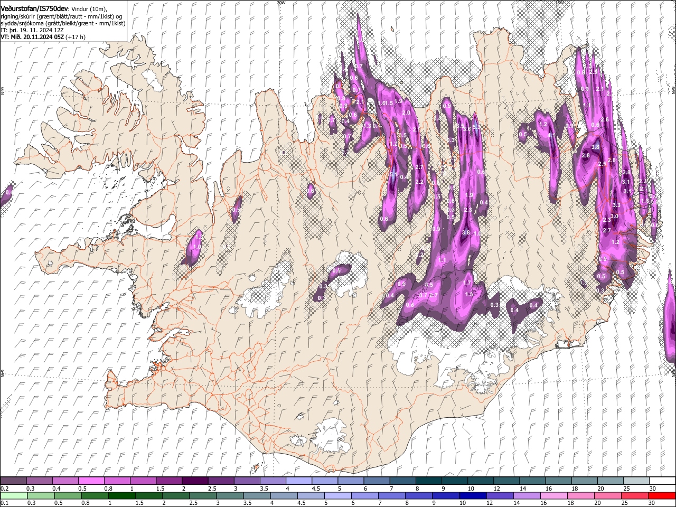
Task: Click the 1.7 precipitation value on the map
Action: point(467,283)
